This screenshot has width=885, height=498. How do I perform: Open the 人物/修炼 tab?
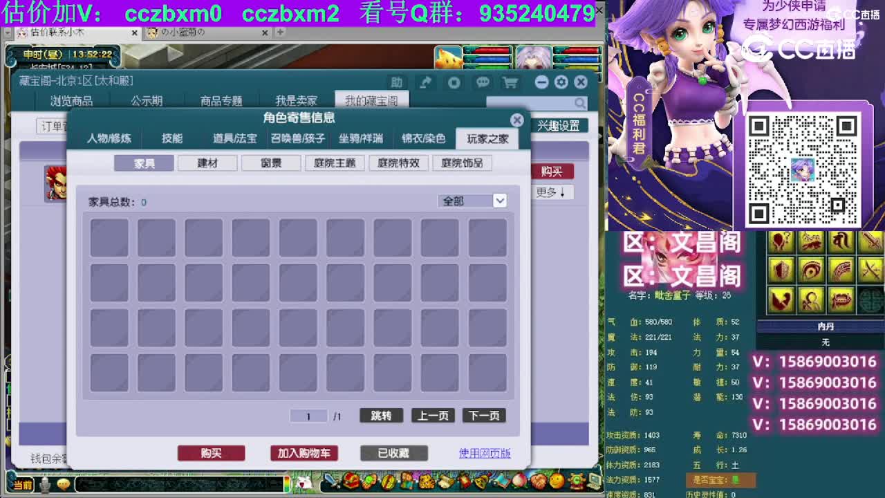pos(109,138)
